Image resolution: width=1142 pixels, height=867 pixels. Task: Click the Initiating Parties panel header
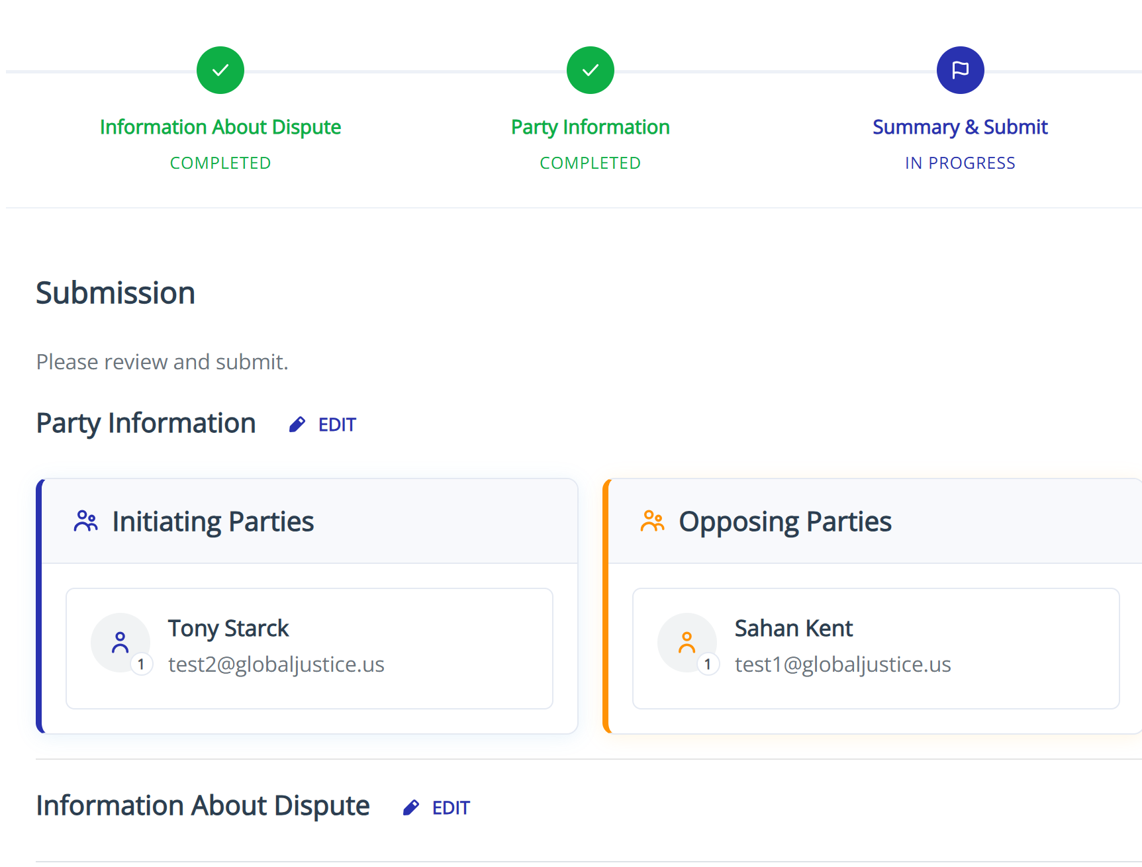click(309, 522)
